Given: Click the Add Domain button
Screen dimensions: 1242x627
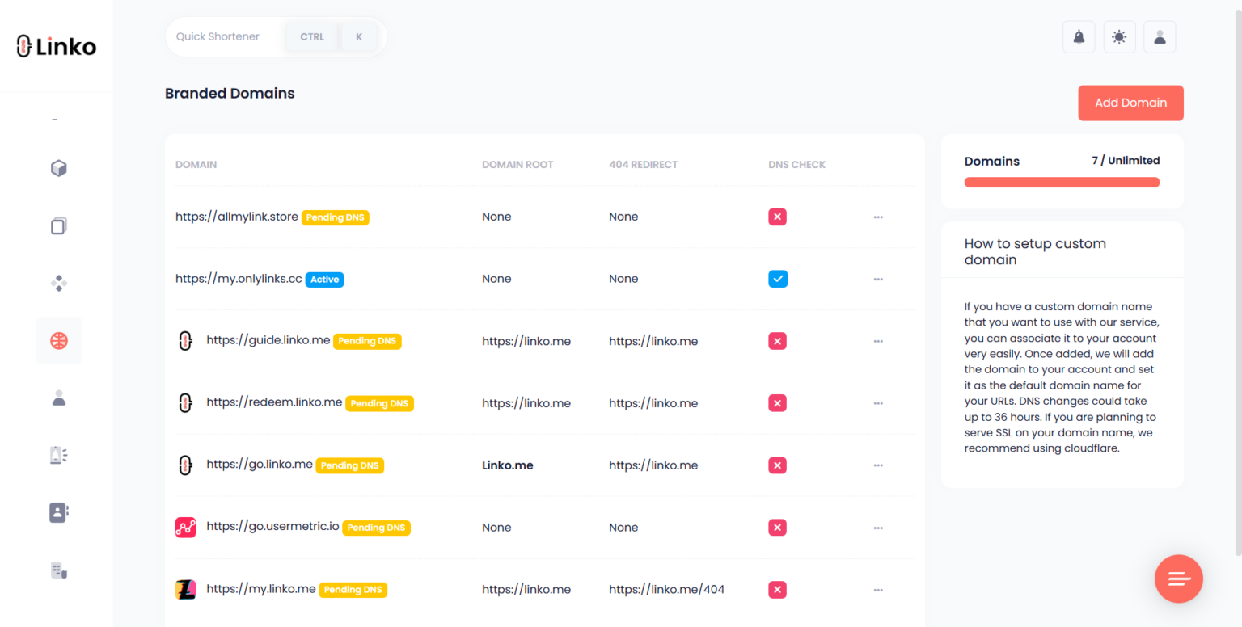Looking at the screenshot, I should click(x=1130, y=103).
